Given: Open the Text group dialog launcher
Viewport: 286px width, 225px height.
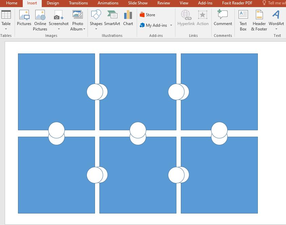Looking at the screenshot, I should tap(277, 35).
